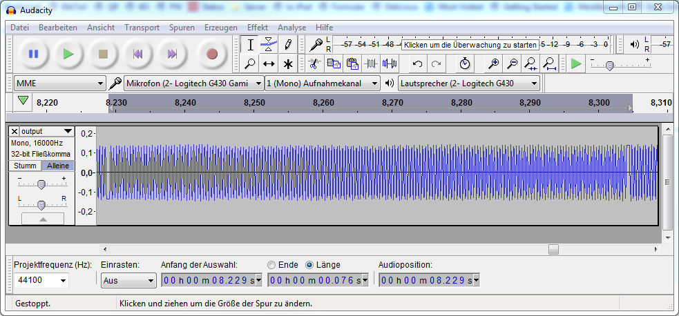679x316 pixels.
Task: Open the Transport menu
Action: [x=142, y=27]
